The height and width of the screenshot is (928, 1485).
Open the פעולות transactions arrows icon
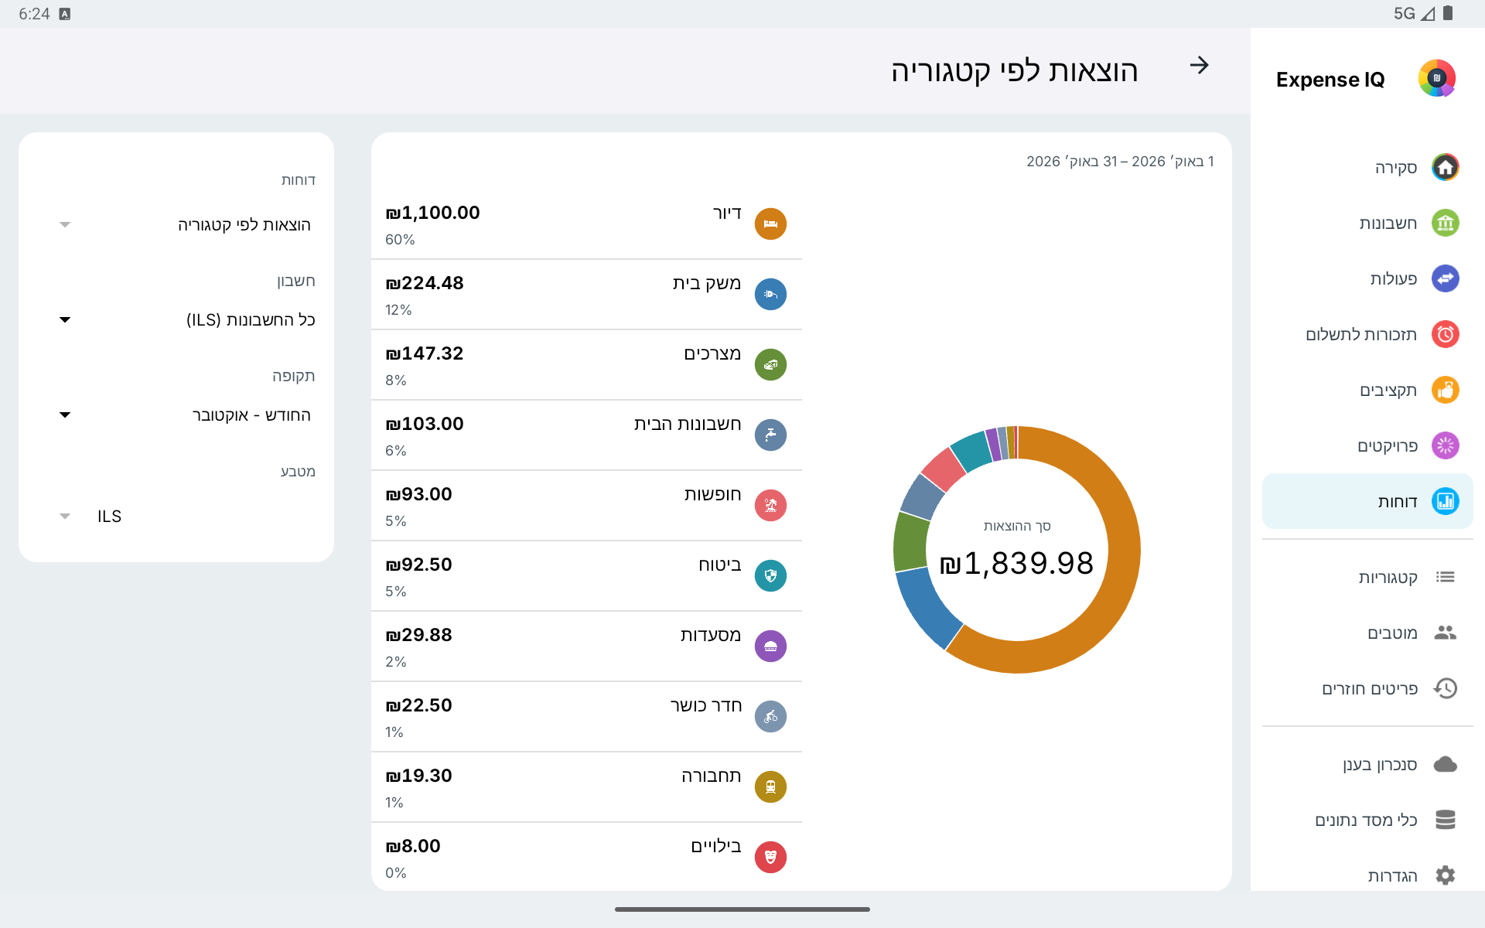coord(1445,278)
